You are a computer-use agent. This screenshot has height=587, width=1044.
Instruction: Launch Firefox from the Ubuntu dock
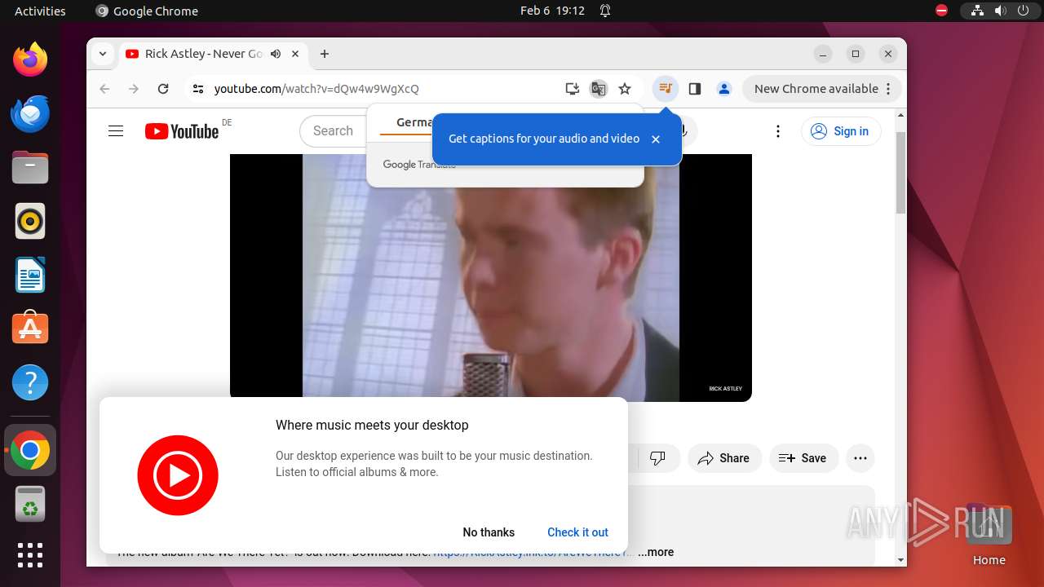[x=30, y=60]
